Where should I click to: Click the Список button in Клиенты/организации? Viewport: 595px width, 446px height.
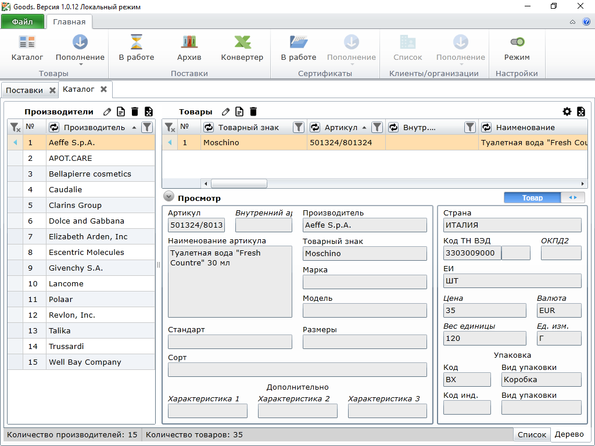click(x=408, y=48)
